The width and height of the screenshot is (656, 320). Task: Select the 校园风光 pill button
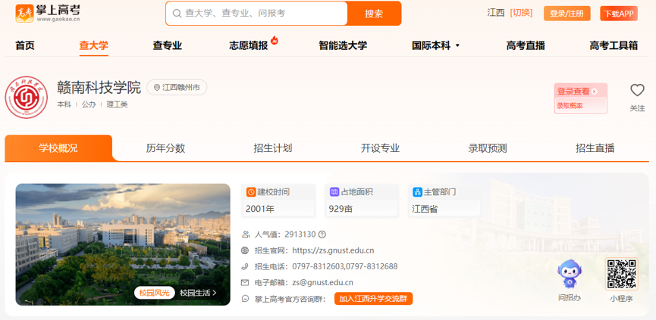pyautogui.click(x=155, y=293)
